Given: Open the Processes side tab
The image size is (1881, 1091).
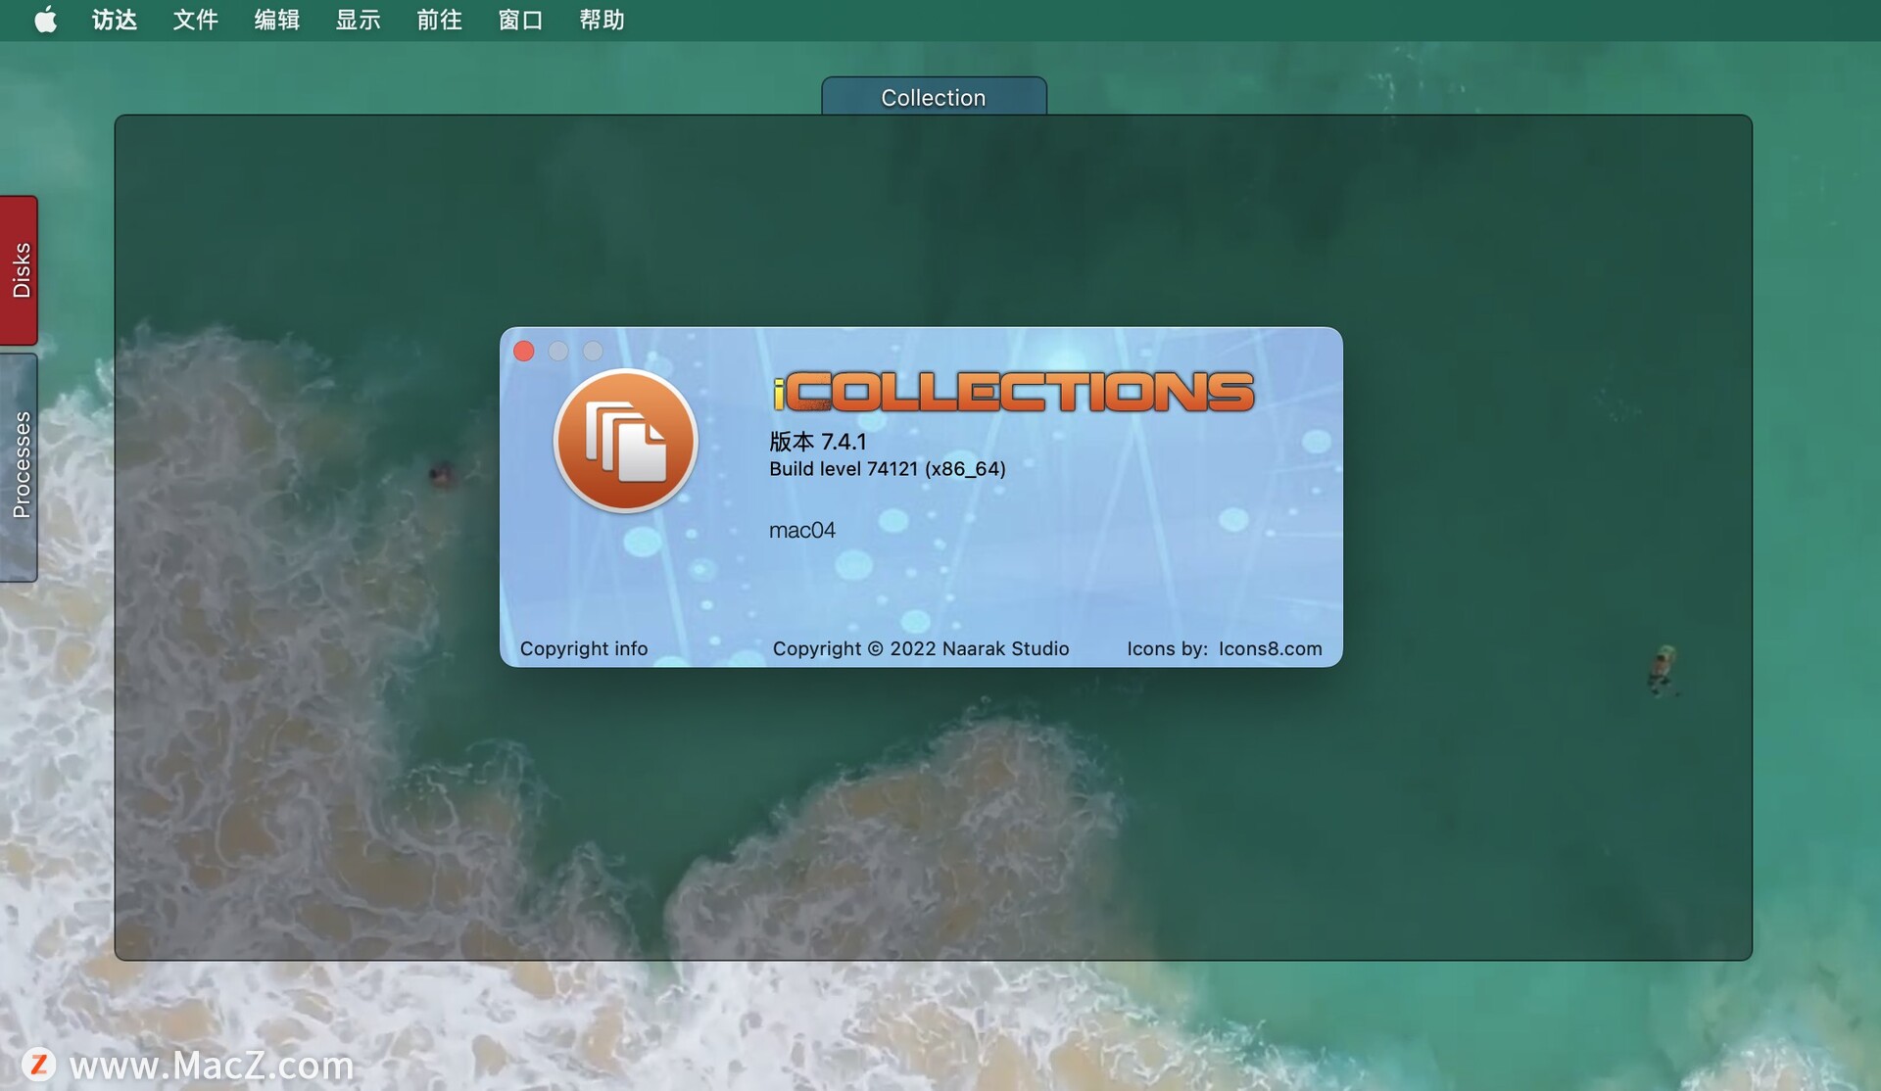Looking at the screenshot, I should click(20, 466).
